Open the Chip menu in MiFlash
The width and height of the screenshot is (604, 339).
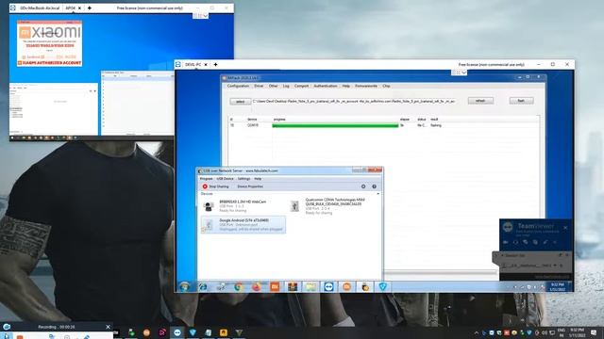pos(386,86)
